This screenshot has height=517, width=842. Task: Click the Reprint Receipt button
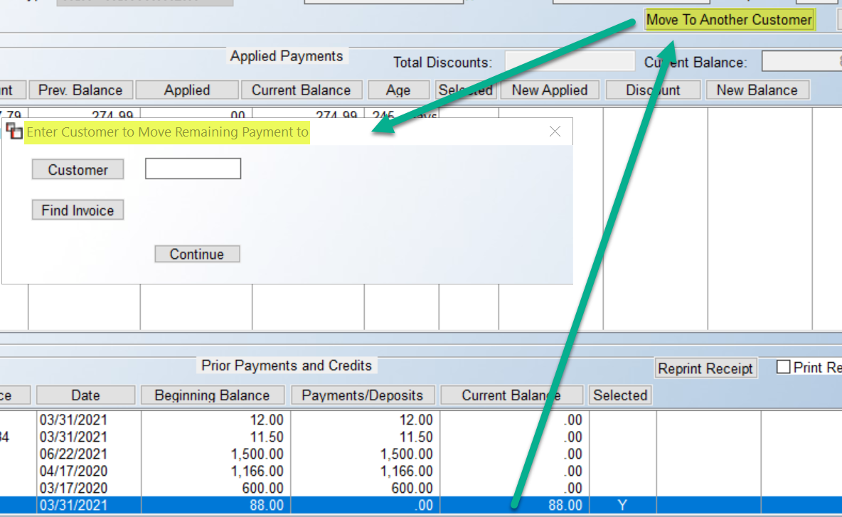pyautogui.click(x=705, y=368)
